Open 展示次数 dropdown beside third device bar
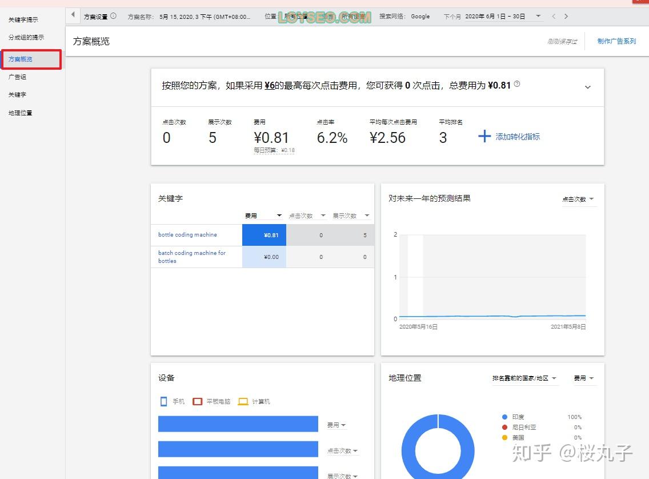The height and width of the screenshot is (479, 649). (x=342, y=476)
